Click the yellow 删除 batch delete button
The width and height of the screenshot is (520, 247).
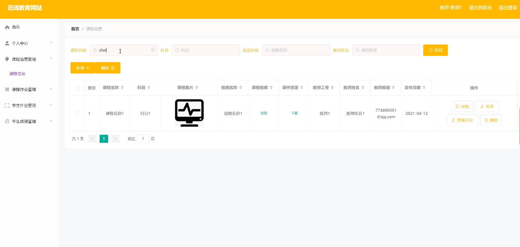tap(108, 68)
